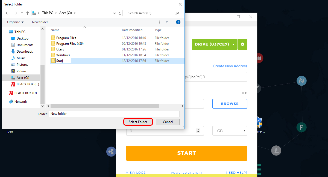Viewport: 328px width, 177px height.
Task: Click the date 11/12/2016 18:04
Action: point(134,55)
